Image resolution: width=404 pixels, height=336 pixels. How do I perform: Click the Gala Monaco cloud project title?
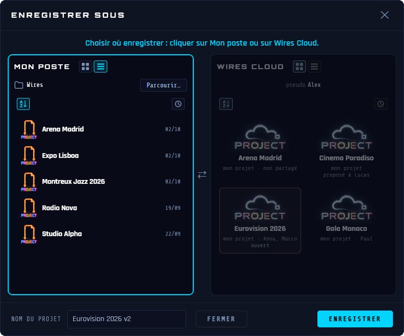tap(347, 228)
